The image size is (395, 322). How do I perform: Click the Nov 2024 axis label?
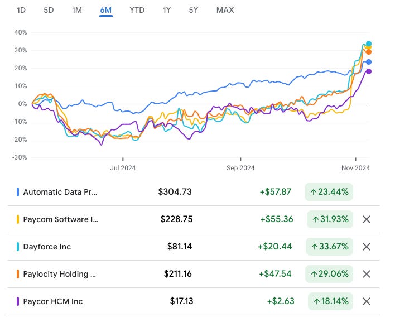[x=355, y=168]
